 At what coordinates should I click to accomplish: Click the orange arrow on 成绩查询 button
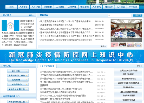26,80
